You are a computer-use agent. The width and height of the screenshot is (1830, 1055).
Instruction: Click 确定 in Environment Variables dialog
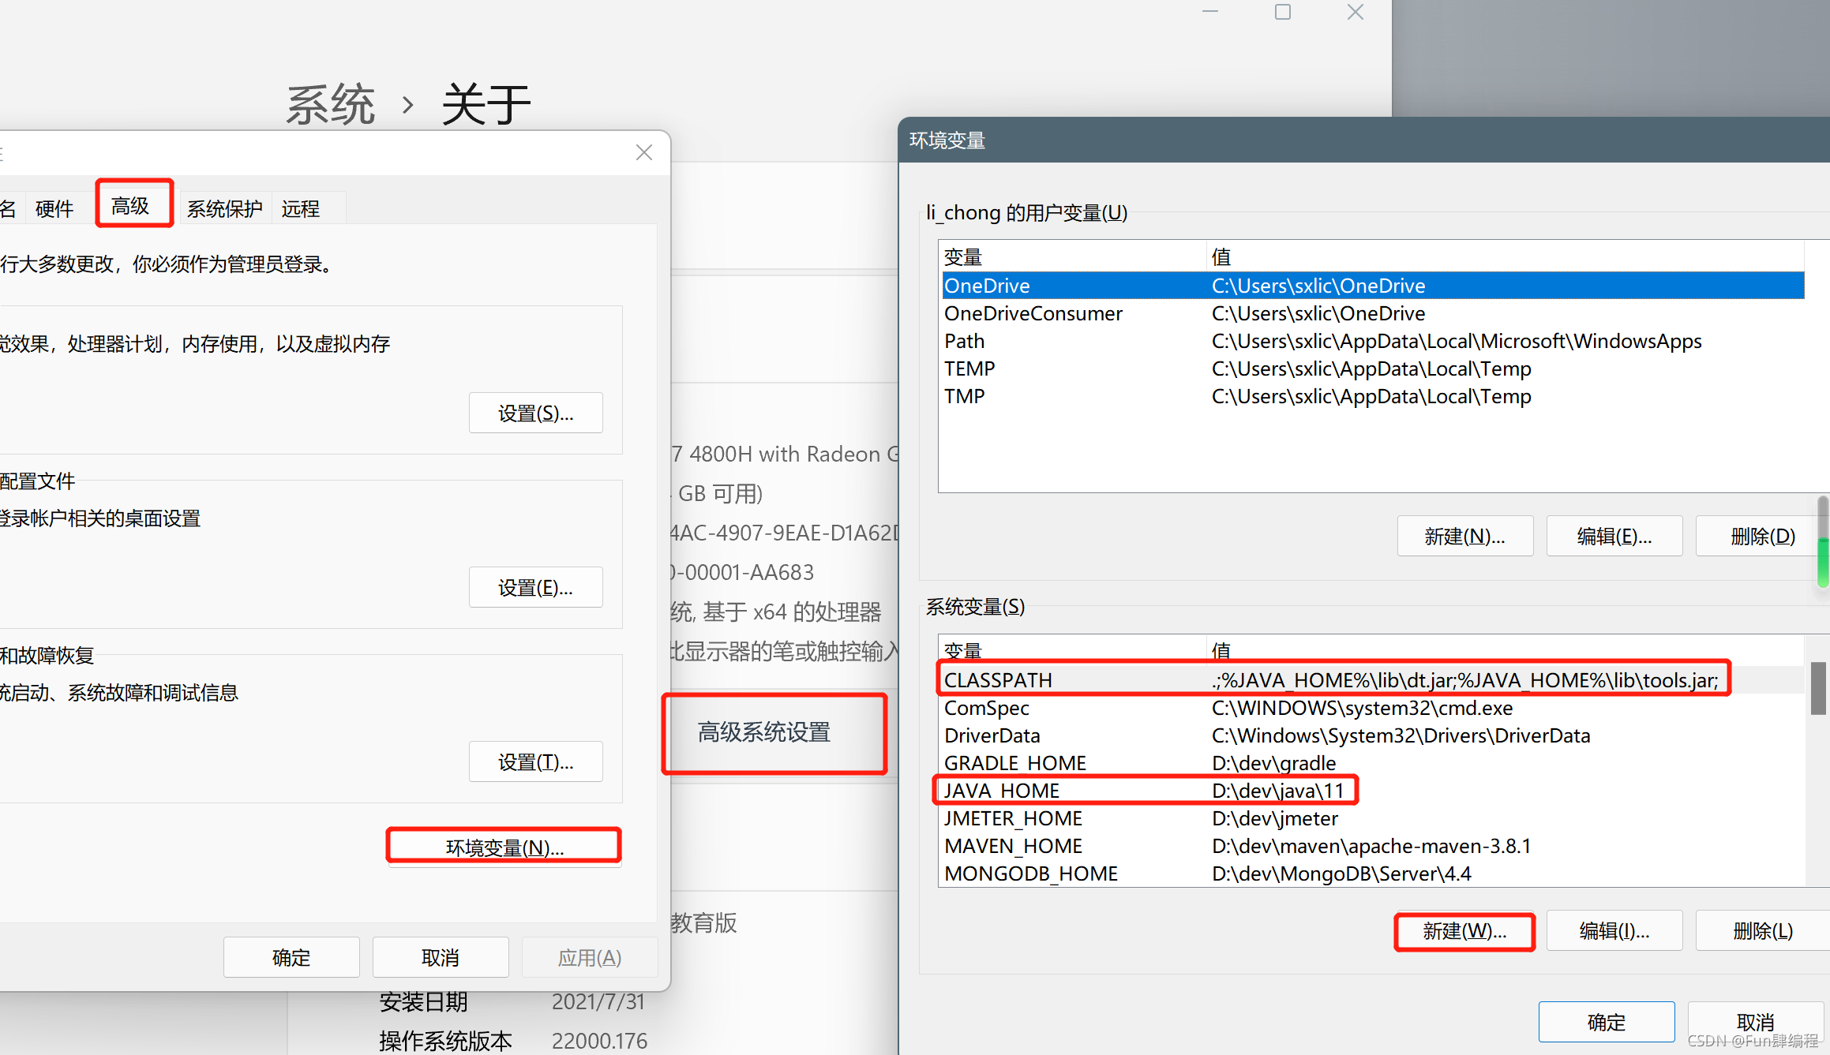tap(1606, 1022)
